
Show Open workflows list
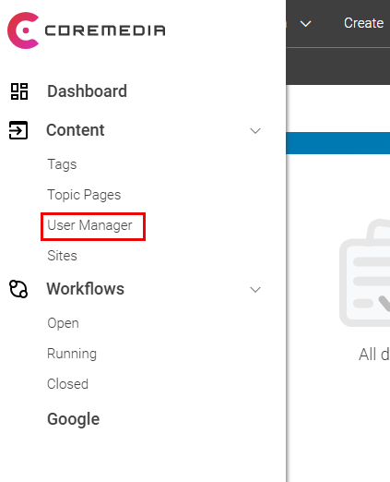(63, 323)
